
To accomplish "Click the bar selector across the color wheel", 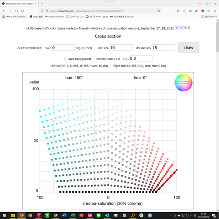I will 183,83.
